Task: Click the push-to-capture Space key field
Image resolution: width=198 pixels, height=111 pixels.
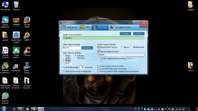Action: tap(135, 59)
